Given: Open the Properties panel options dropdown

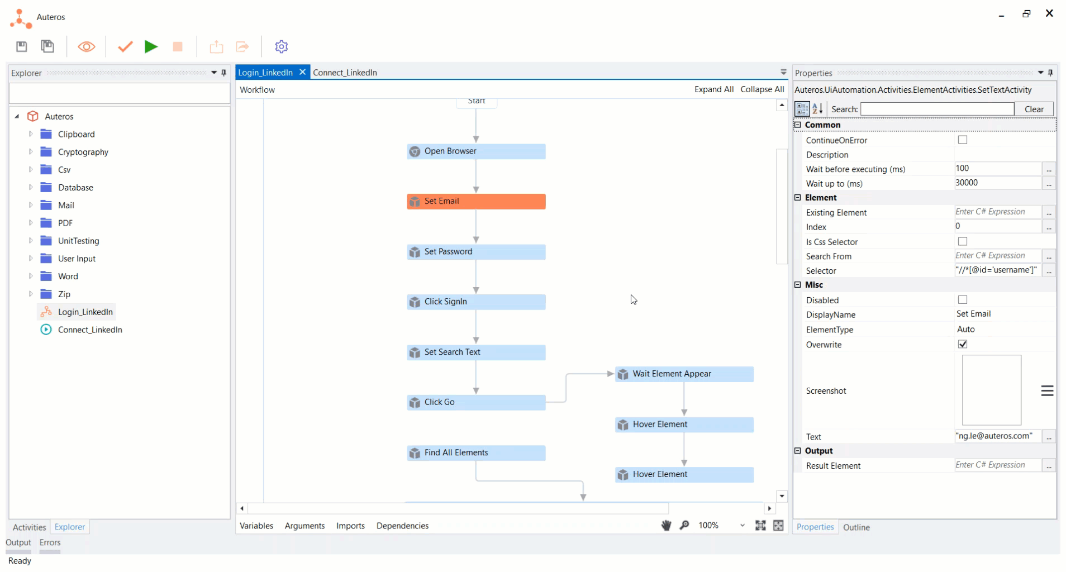Looking at the screenshot, I should pos(1041,73).
